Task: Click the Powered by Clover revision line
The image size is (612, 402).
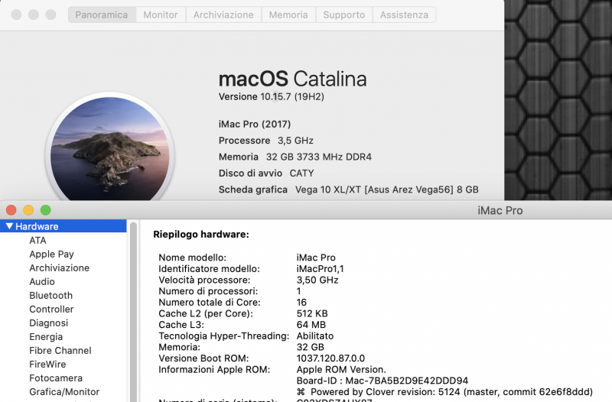Action: (x=444, y=392)
